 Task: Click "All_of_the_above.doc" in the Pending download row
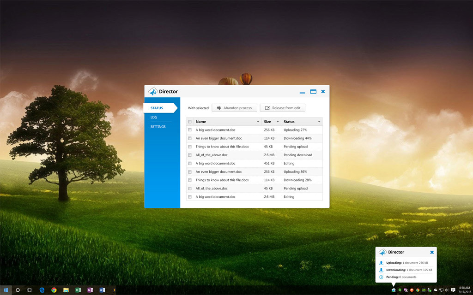coord(212,155)
